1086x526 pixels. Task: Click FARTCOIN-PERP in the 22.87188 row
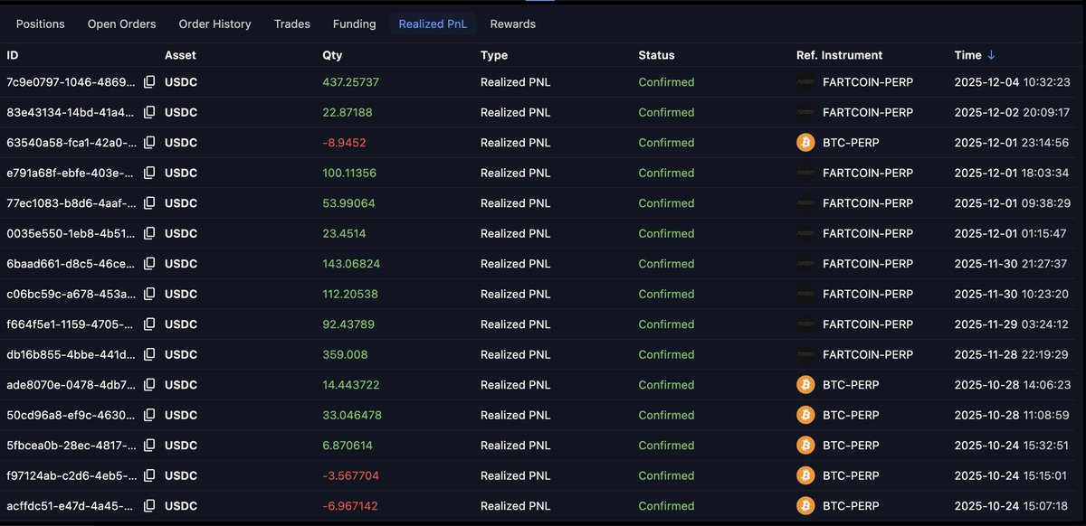point(868,113)
